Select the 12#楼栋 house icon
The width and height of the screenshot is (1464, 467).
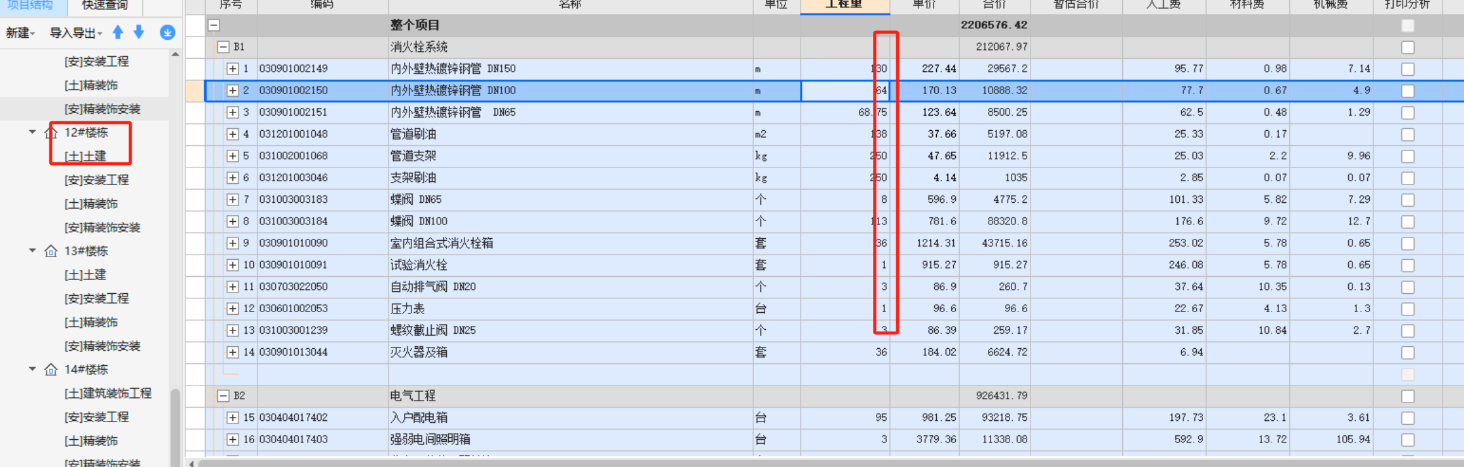51,133
